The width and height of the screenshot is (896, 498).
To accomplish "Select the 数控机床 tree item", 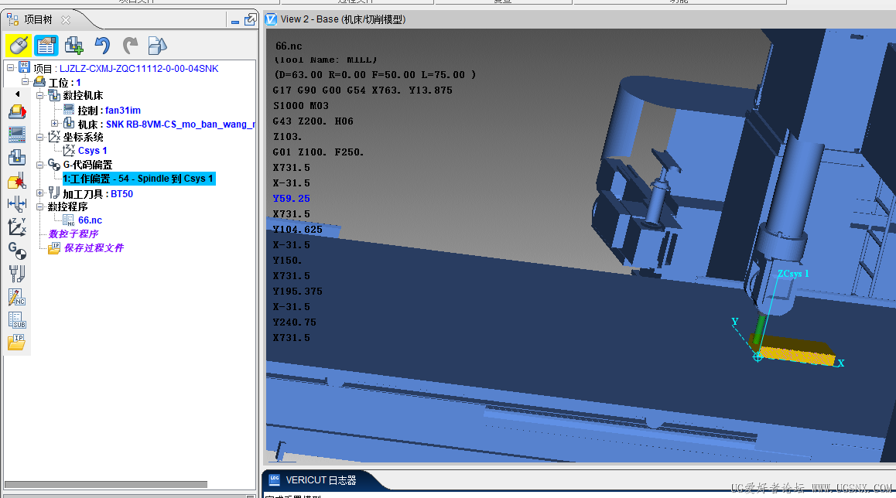I will click(83, 95).
